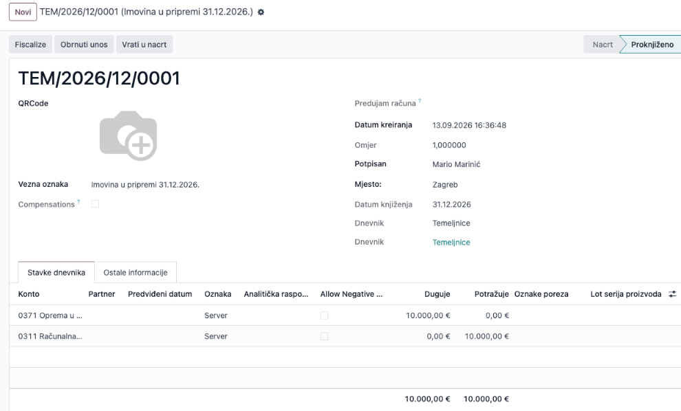Click the Potpisan value Mario Marinić
Image resolution: width=681 pixels, height=411 pixels.
457,164
